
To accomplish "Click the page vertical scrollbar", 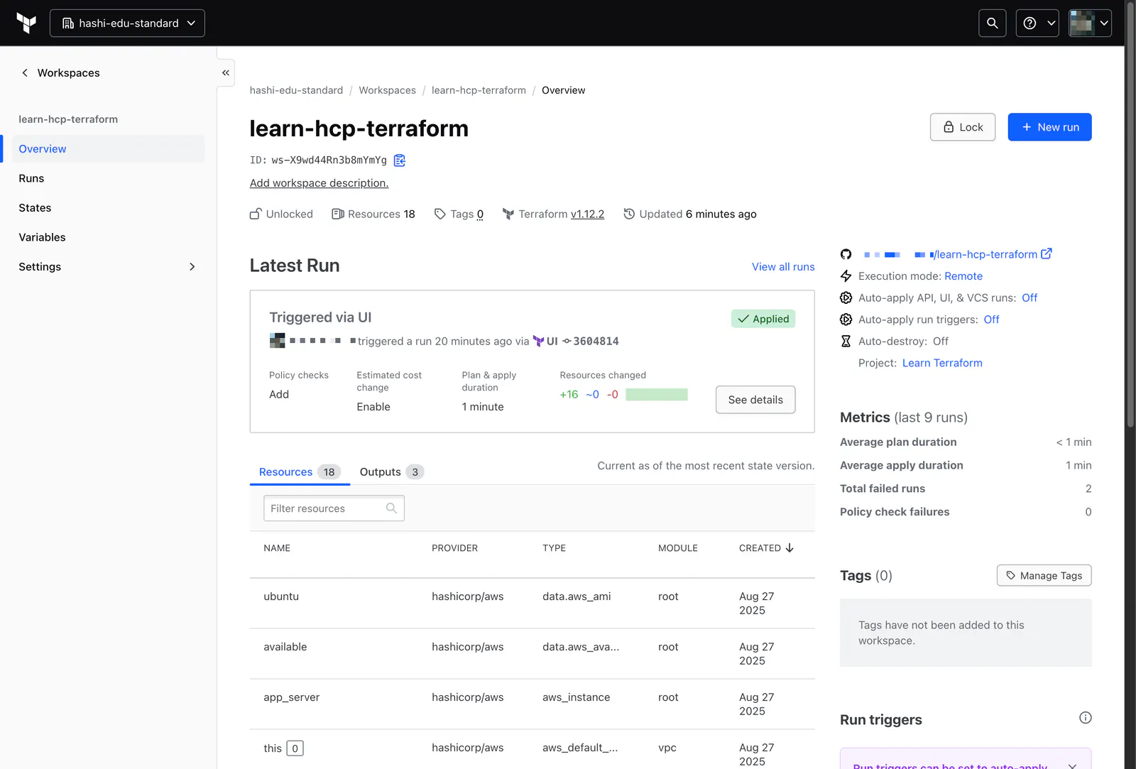I will point(1130,214).
